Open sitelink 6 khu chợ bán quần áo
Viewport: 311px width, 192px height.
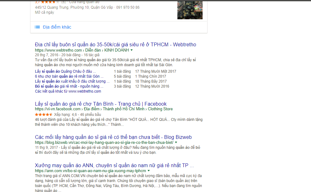(69, 76)
